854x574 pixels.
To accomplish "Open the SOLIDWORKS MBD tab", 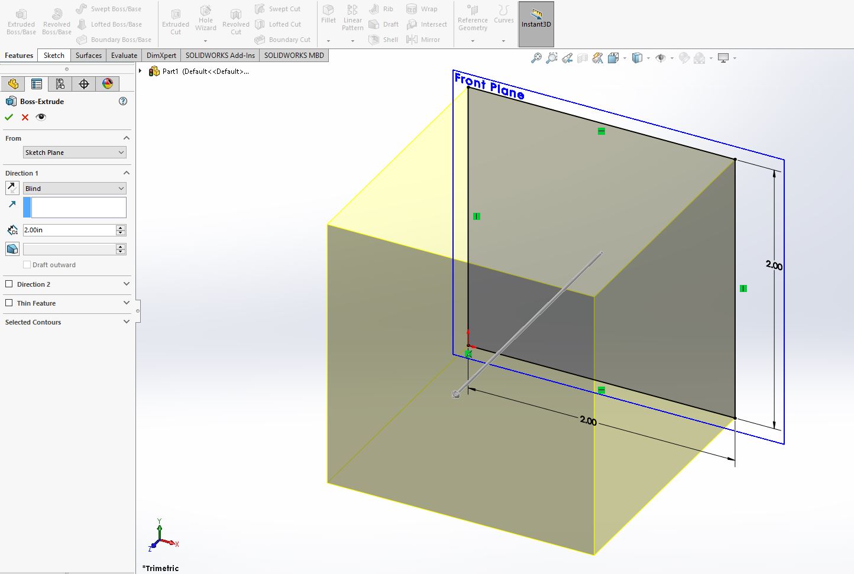I will coord(293,55).
